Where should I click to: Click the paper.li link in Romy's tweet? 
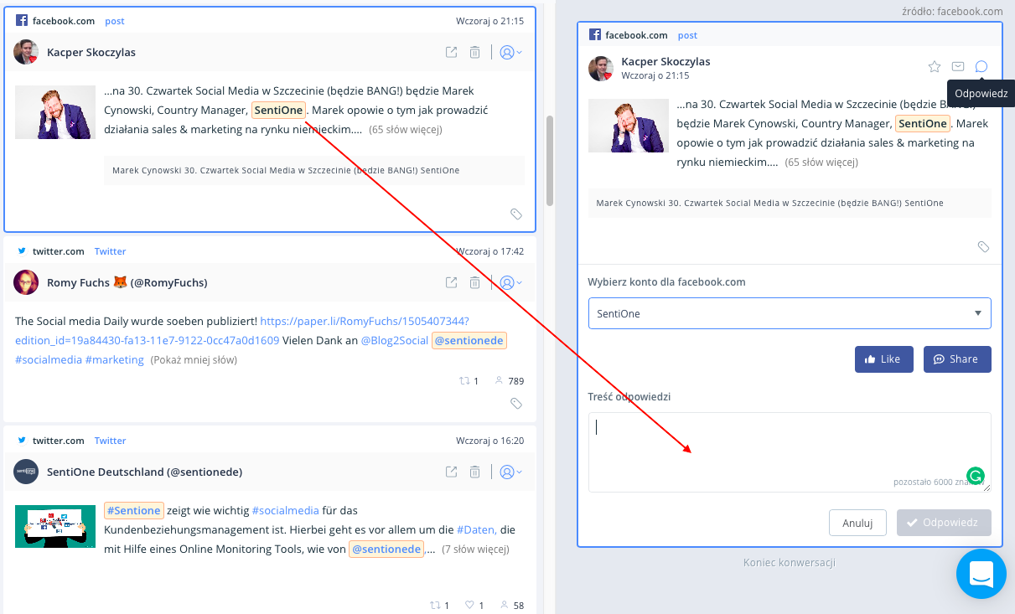click(364, 321)
